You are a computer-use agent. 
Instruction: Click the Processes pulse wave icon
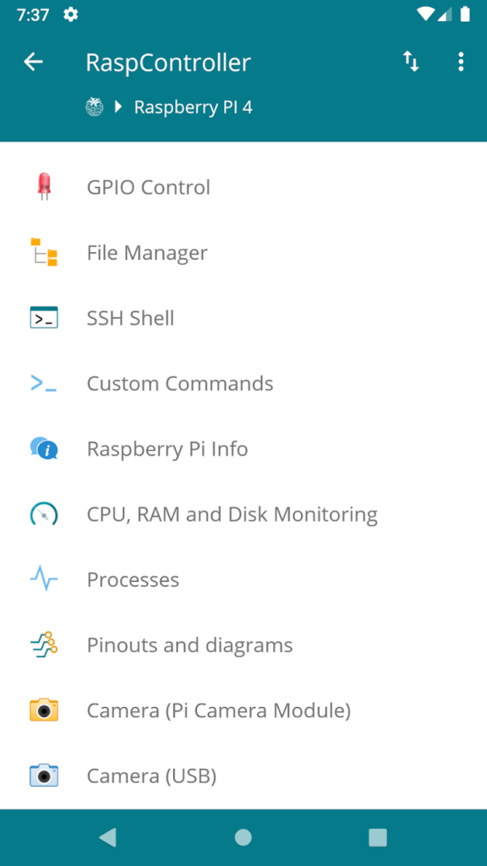click(44, 579)
